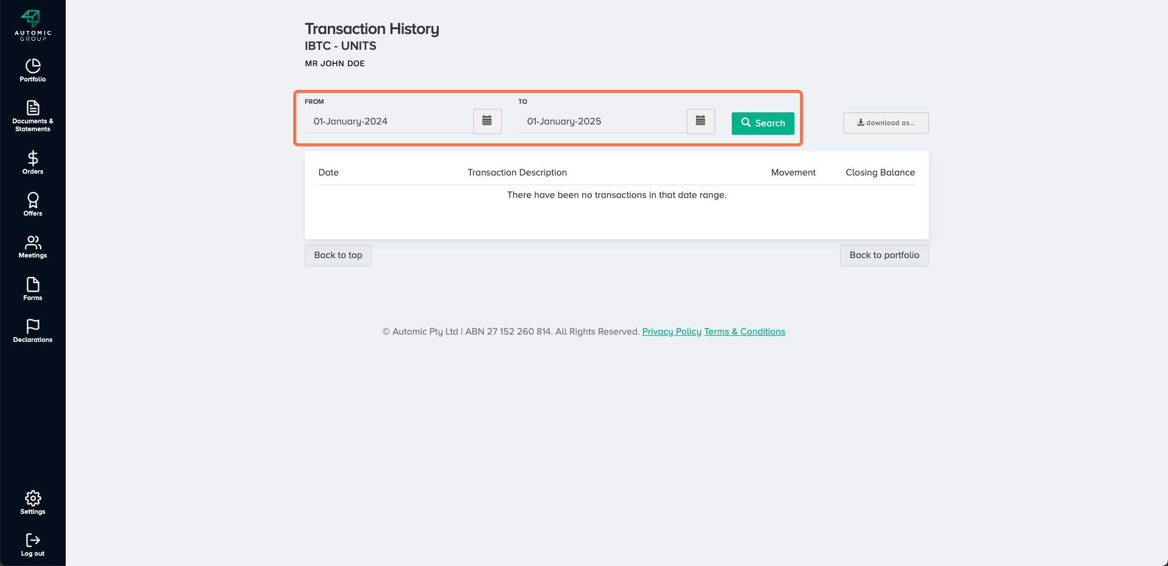Expand the download as options
The height and width of the screenshot is (566, 1168).
[x=885, y=123]
